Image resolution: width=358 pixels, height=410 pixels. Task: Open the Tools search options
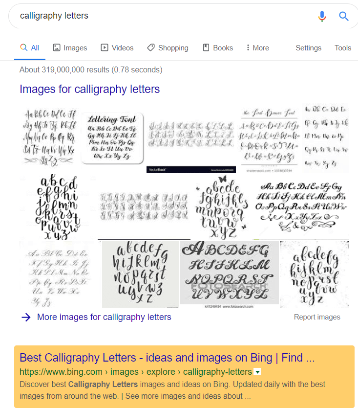pyautogui.click(x=342, y=48)
